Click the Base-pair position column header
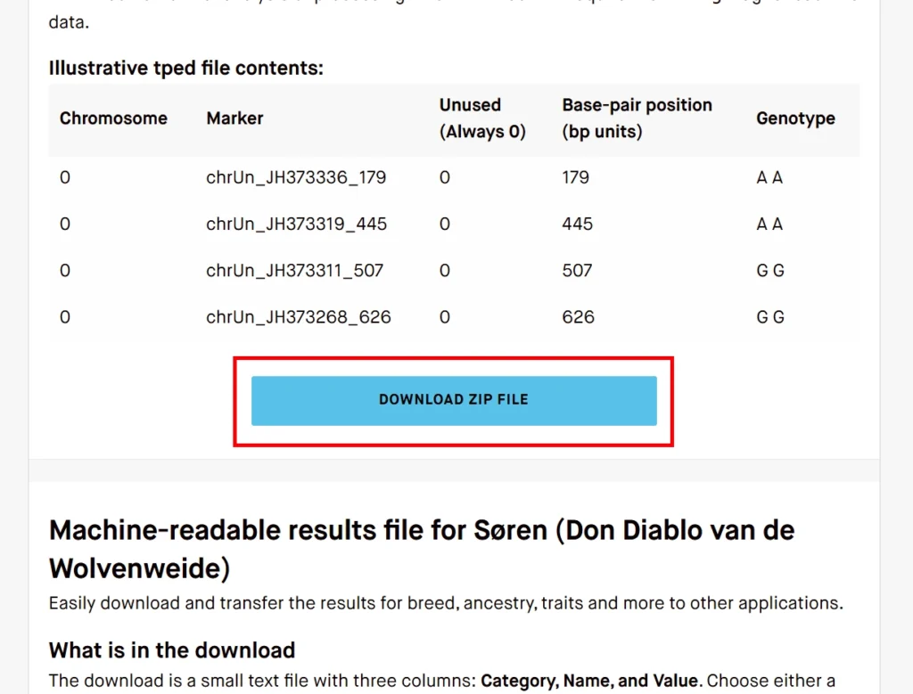 (x=637, y=118)
